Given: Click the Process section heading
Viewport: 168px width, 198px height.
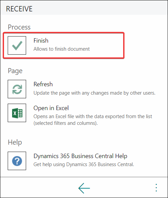Looking at the screenshot, I should [19, 27].
